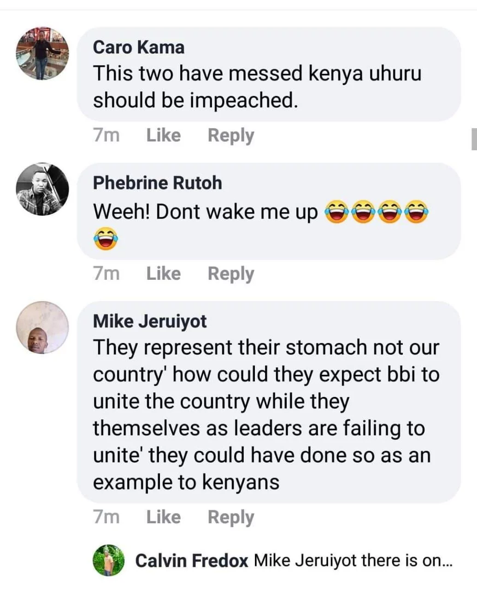Open Caro Kama's profile picture
The height and width of the screenshot is (590, 477).
(42, 53)
